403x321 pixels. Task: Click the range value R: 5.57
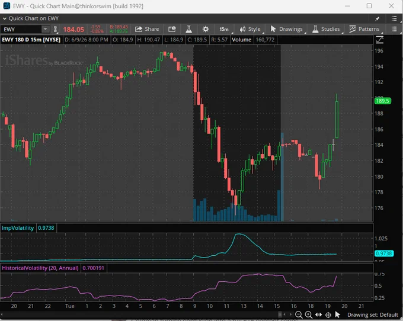(x=219, y=40)
